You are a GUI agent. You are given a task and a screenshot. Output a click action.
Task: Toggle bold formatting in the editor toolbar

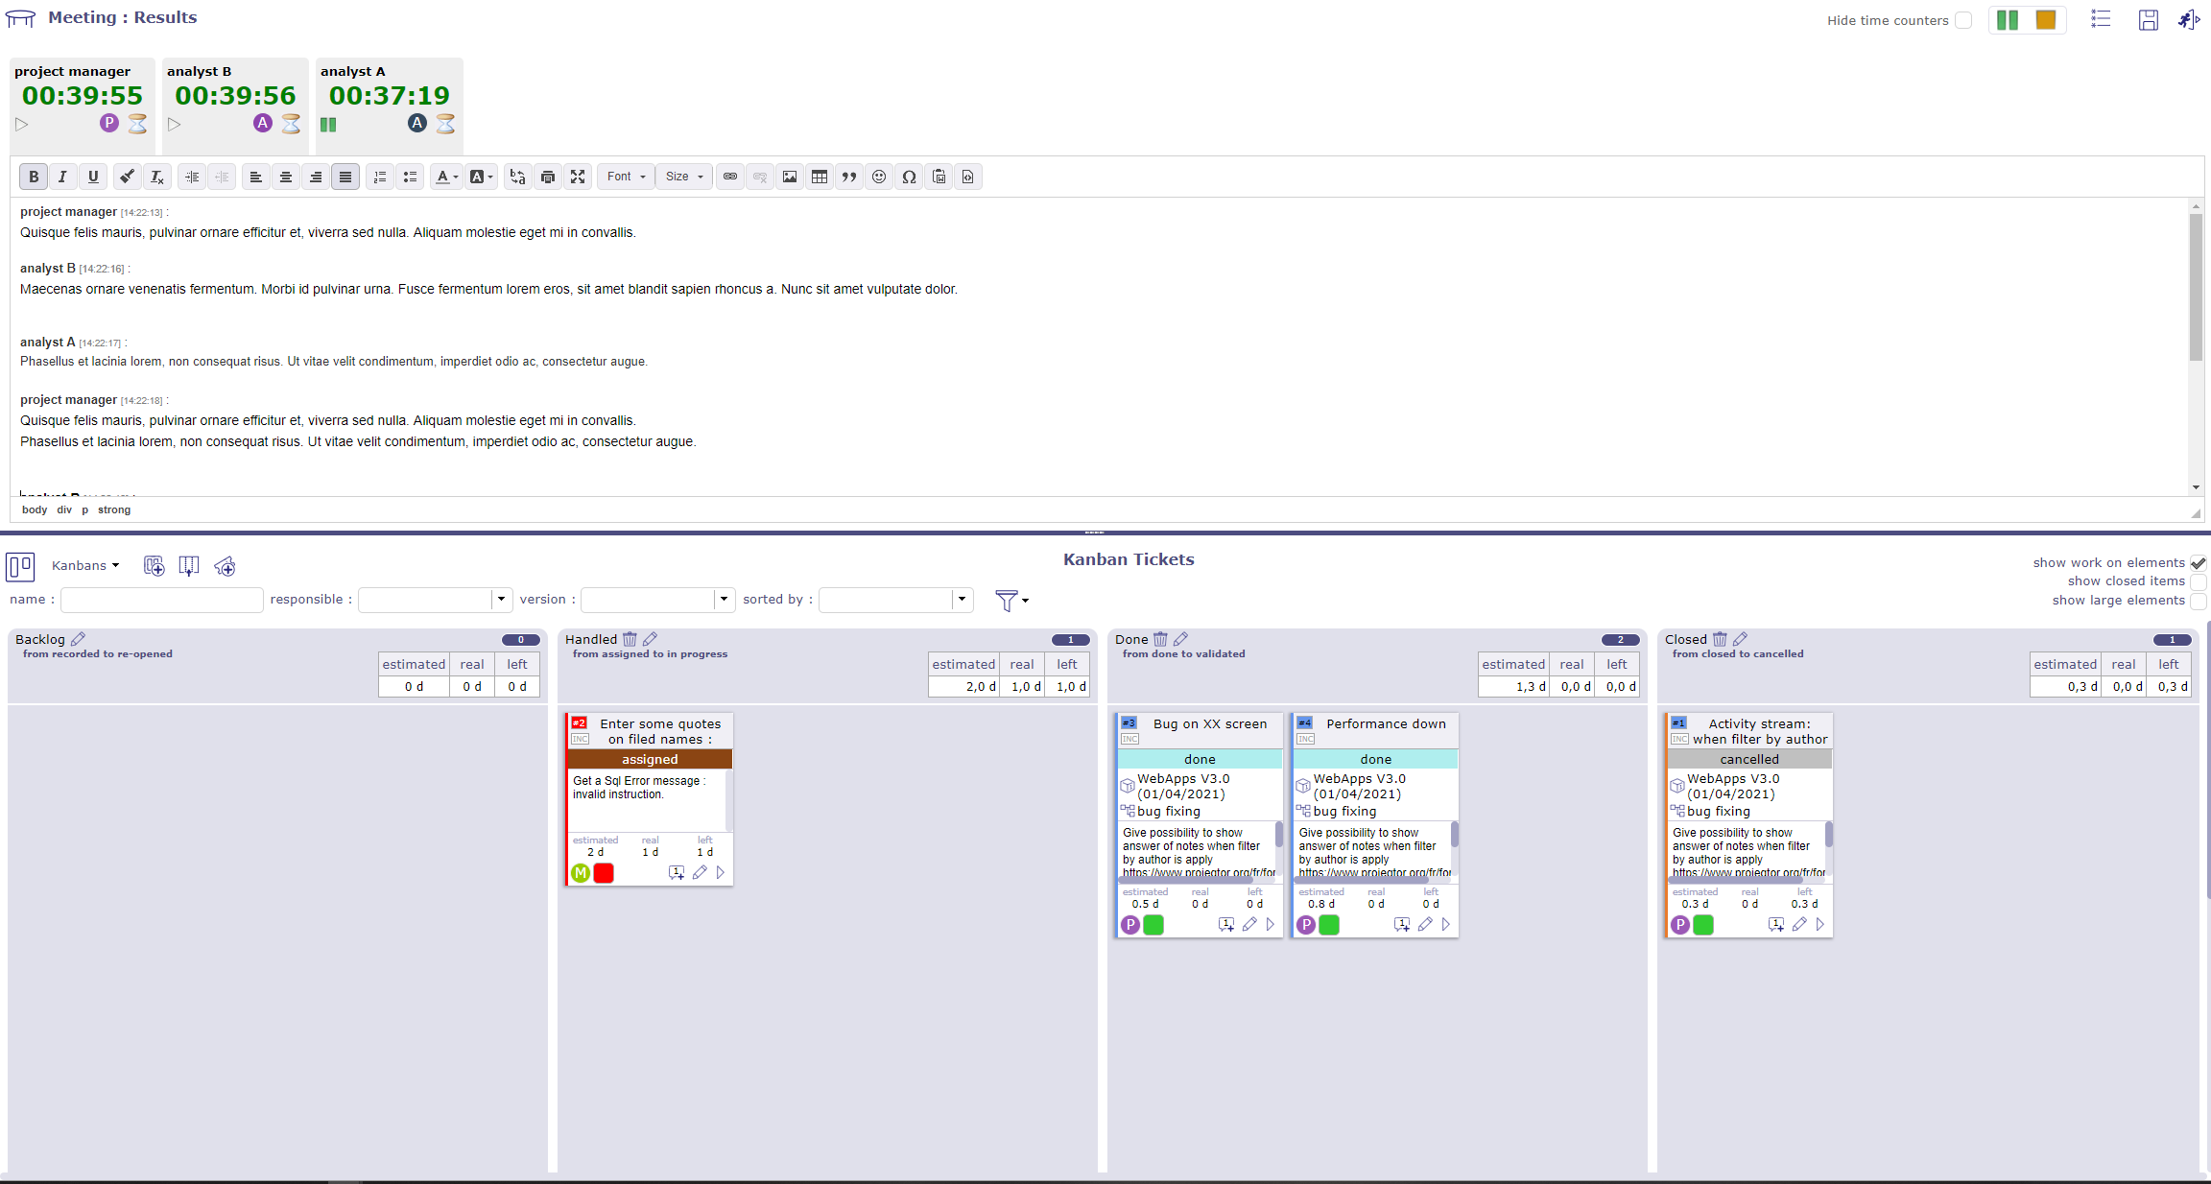[34, 177]
